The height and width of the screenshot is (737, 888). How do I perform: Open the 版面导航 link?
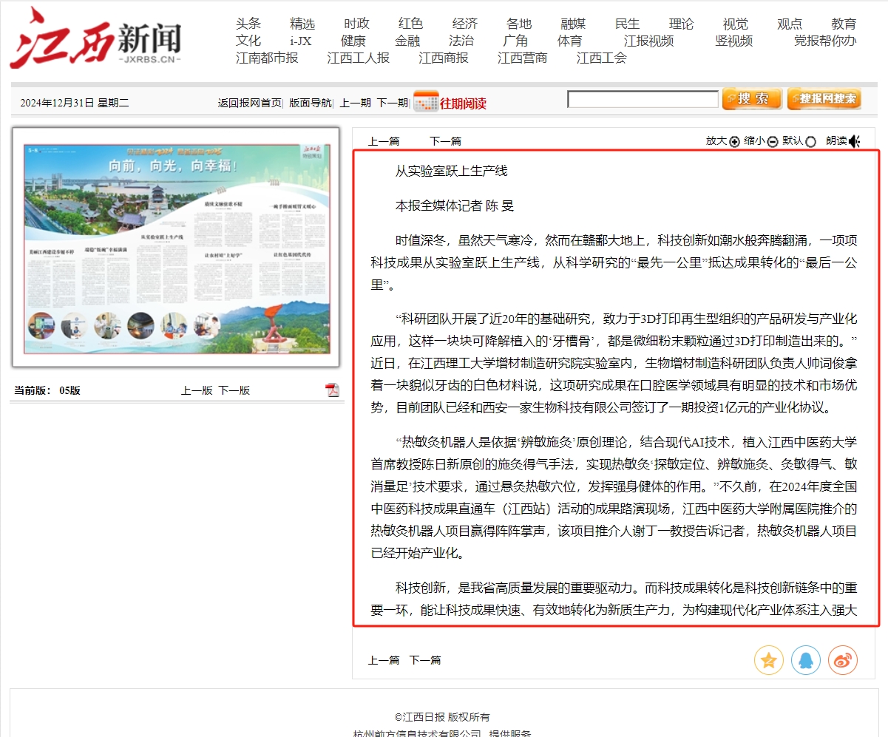[310, 103]
